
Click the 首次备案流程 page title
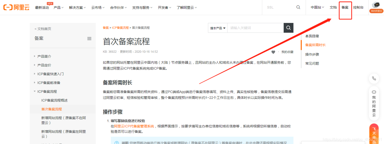[126, 41]
